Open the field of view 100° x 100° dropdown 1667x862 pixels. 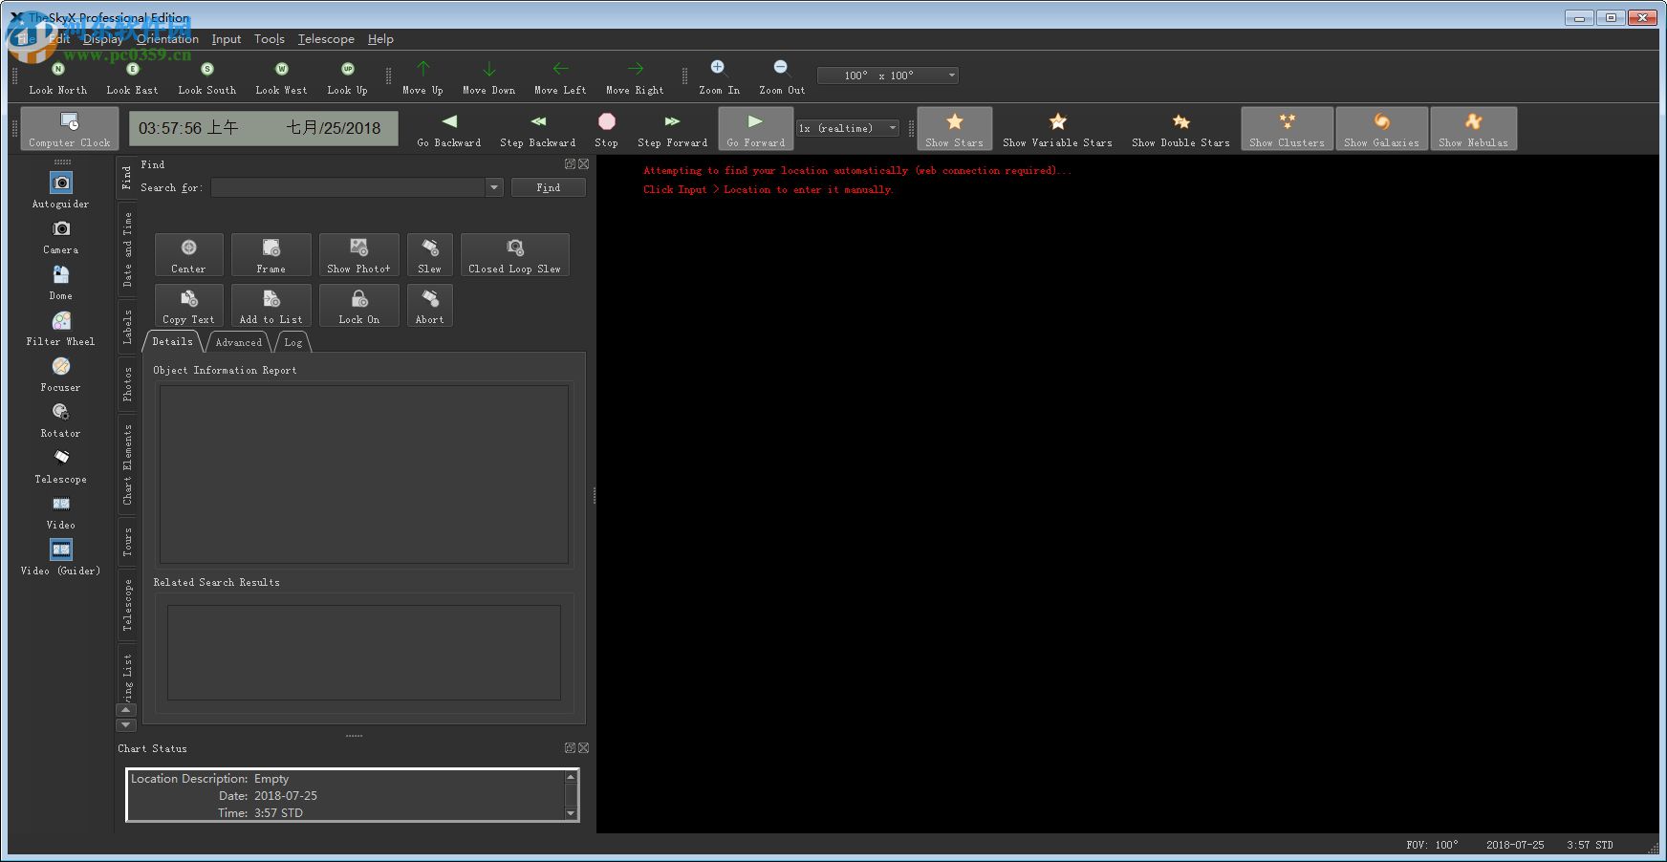click(887, 75)
